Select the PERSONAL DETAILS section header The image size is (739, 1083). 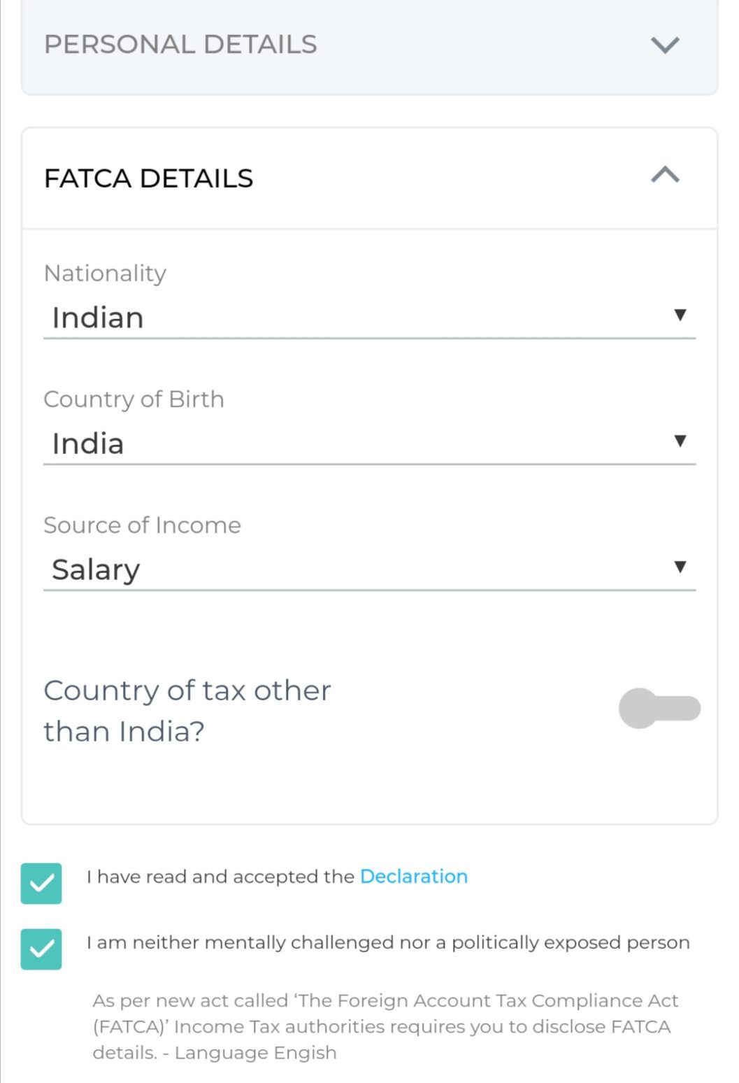point(180,45)
